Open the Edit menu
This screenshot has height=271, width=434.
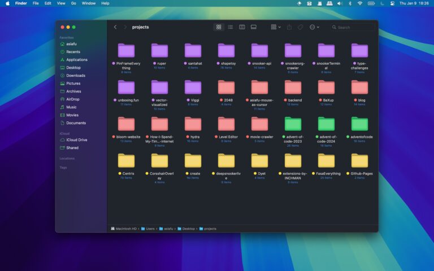coord(48,3)
